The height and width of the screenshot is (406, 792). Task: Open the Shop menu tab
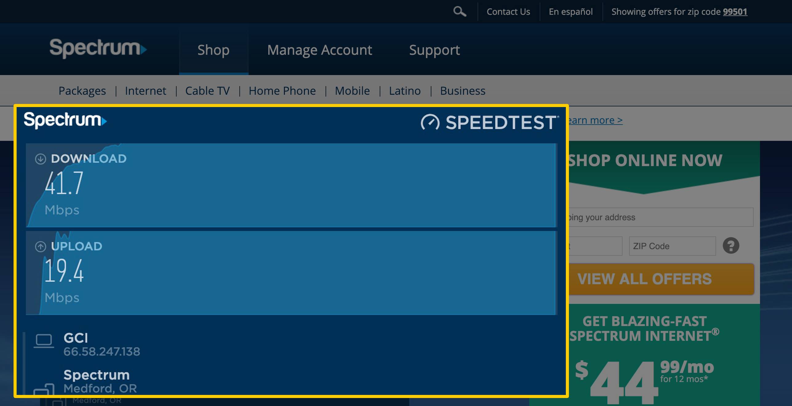214,50
